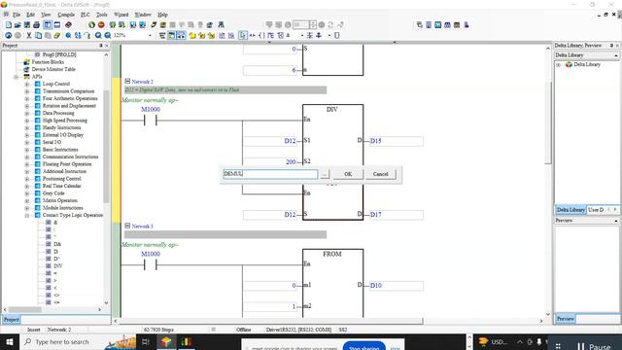622x350 pixels.
Task: Switch to the User D library tab
Action: click(596, 210)
